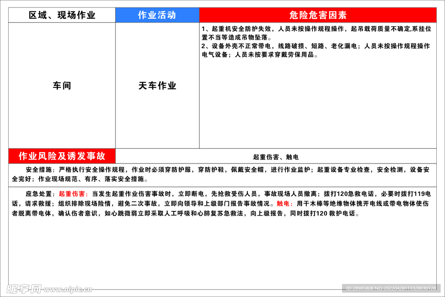Open the 作业风险及诱发事故 red banner

coord(61,155)
